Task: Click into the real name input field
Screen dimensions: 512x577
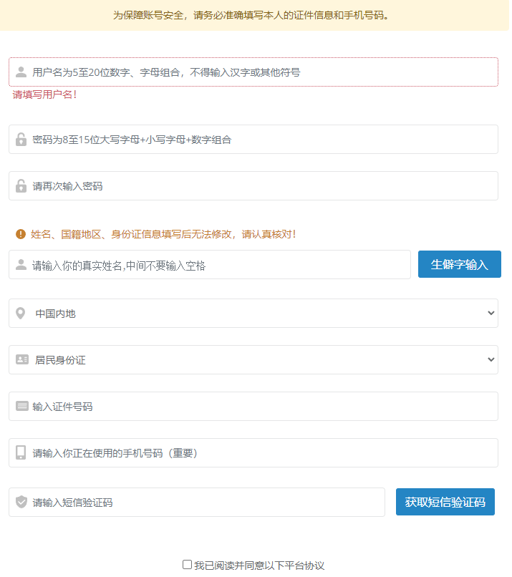Action: [x=215, y=265]
